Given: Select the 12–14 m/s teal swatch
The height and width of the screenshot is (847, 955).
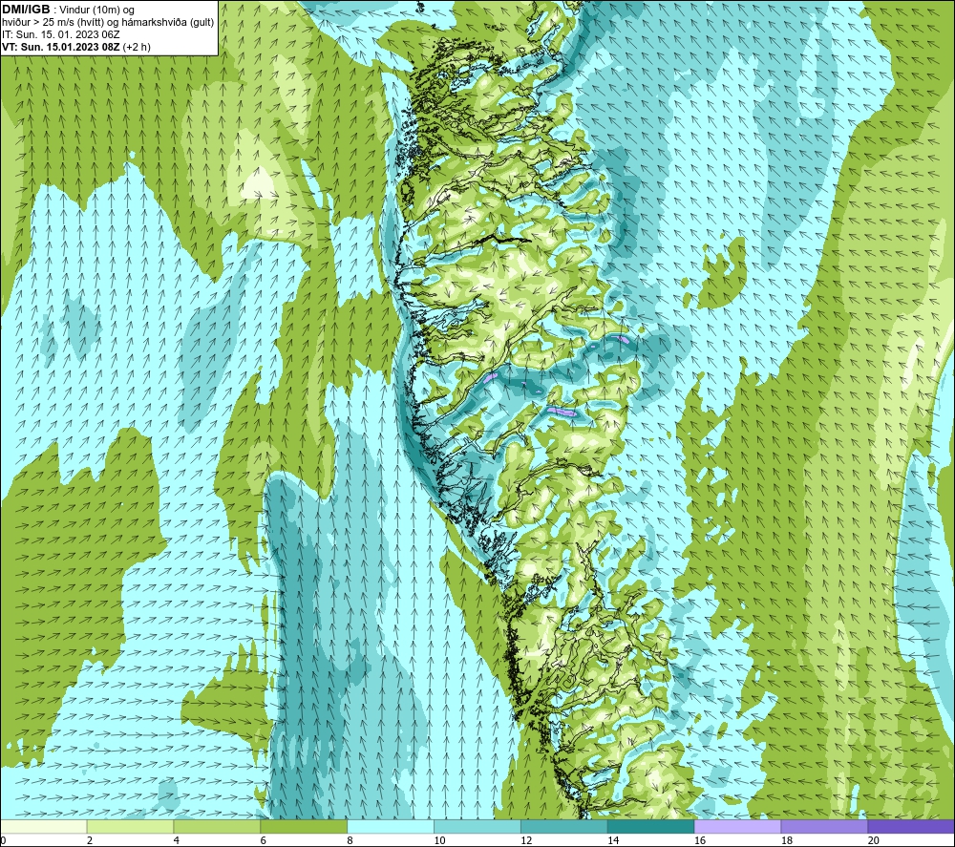Looking at the screenshot, I should click(x=564, y=826).
